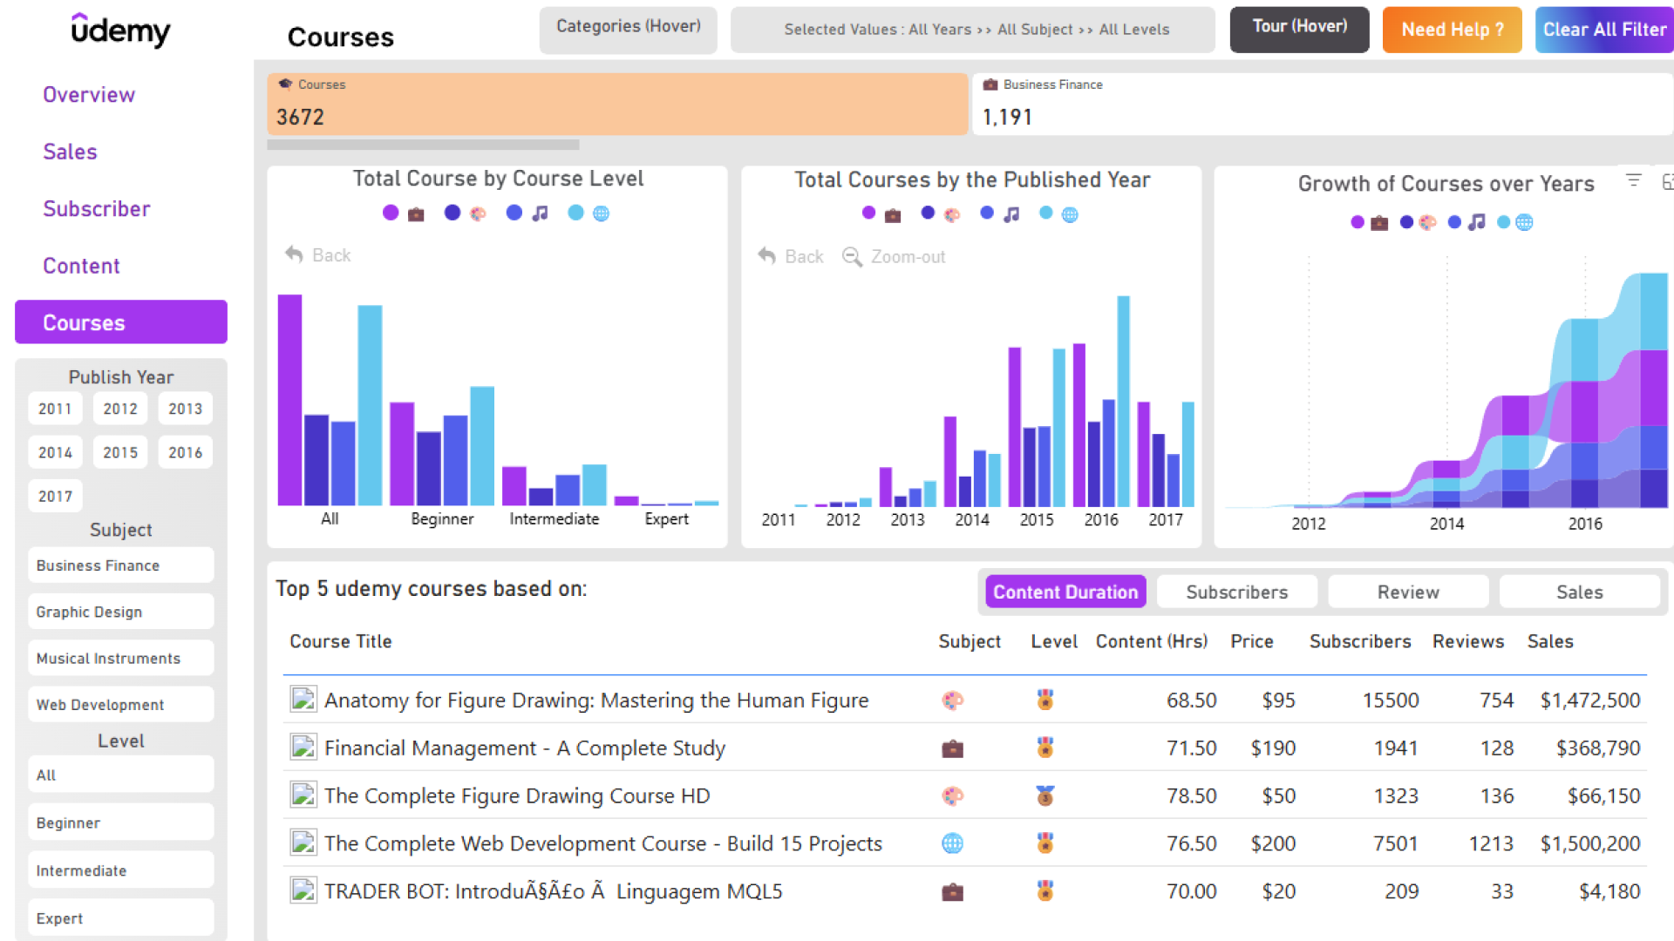Click Back arrow in Course Level chart
The image size is (1674, 941).
pyautogui.click(x=294, y=254)
